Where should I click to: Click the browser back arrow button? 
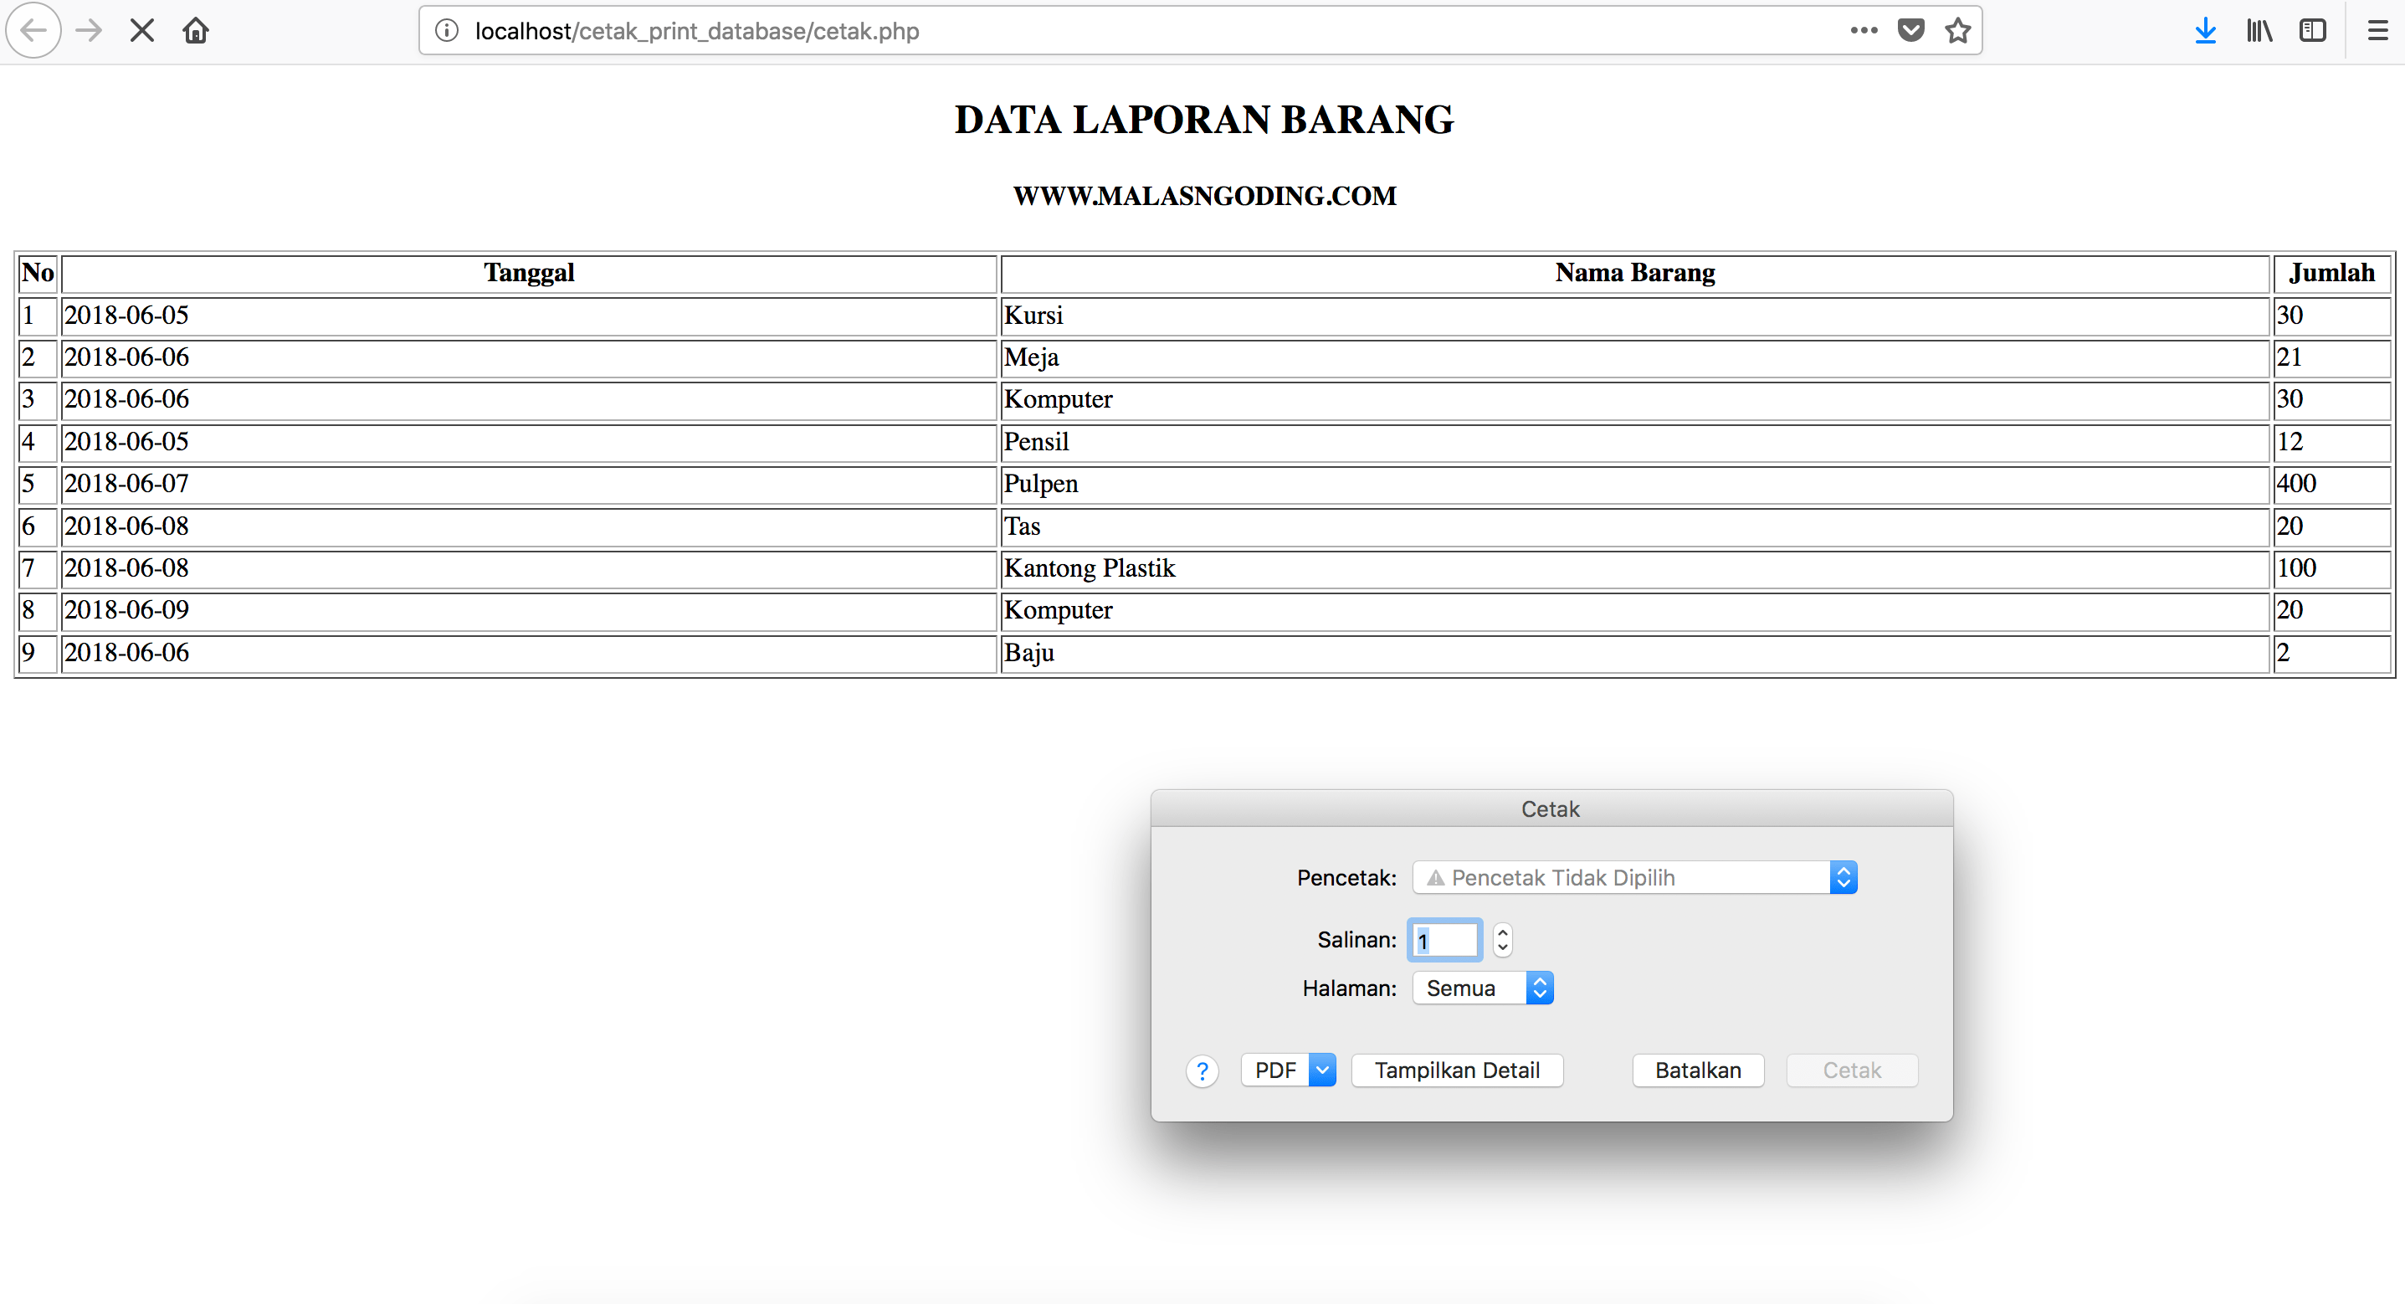[x=33, y=31]
